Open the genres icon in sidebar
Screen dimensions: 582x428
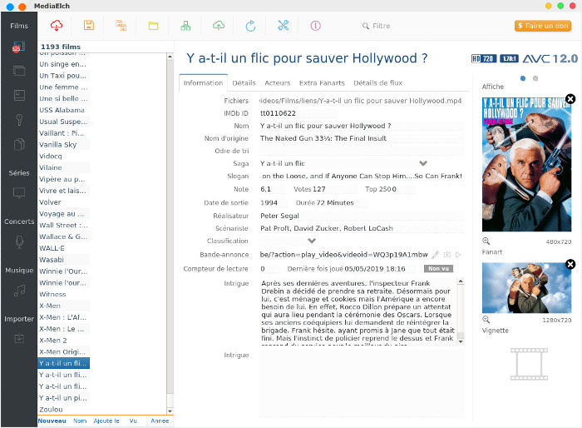(x=19, y=95)
